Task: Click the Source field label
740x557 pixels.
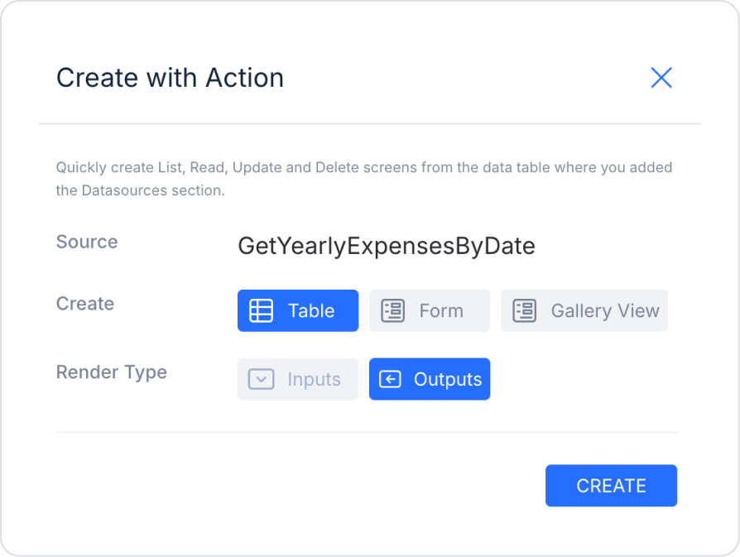Action: 87,242
